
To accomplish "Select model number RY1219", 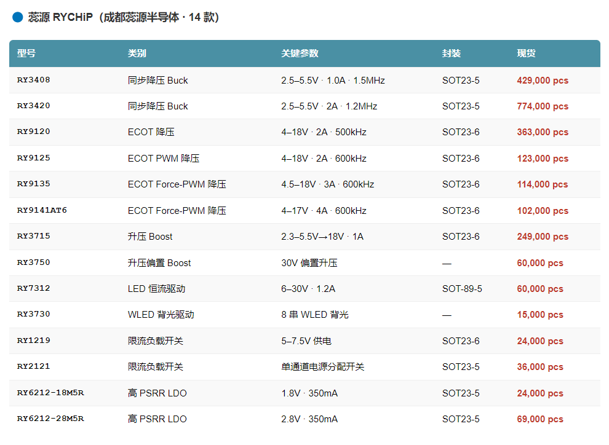I will [x=33, y=341].
